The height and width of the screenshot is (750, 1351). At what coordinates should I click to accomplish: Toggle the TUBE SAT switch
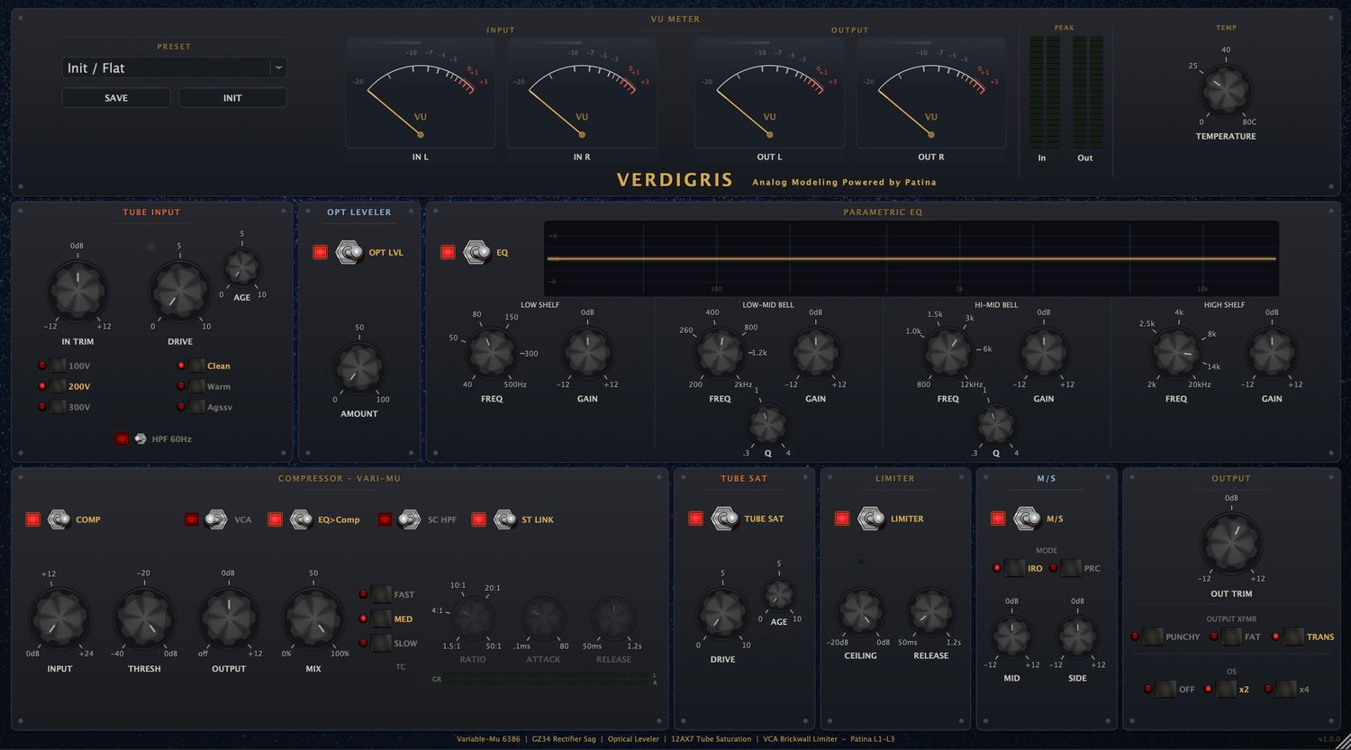(725, 519)
